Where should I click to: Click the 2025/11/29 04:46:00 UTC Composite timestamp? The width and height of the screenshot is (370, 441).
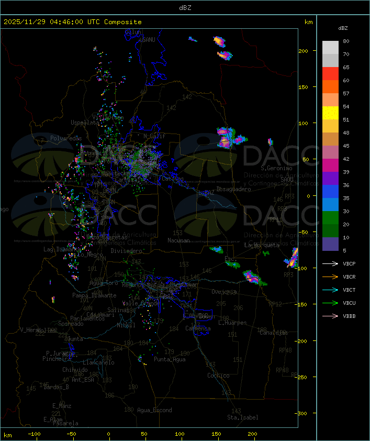coord(73,21)
